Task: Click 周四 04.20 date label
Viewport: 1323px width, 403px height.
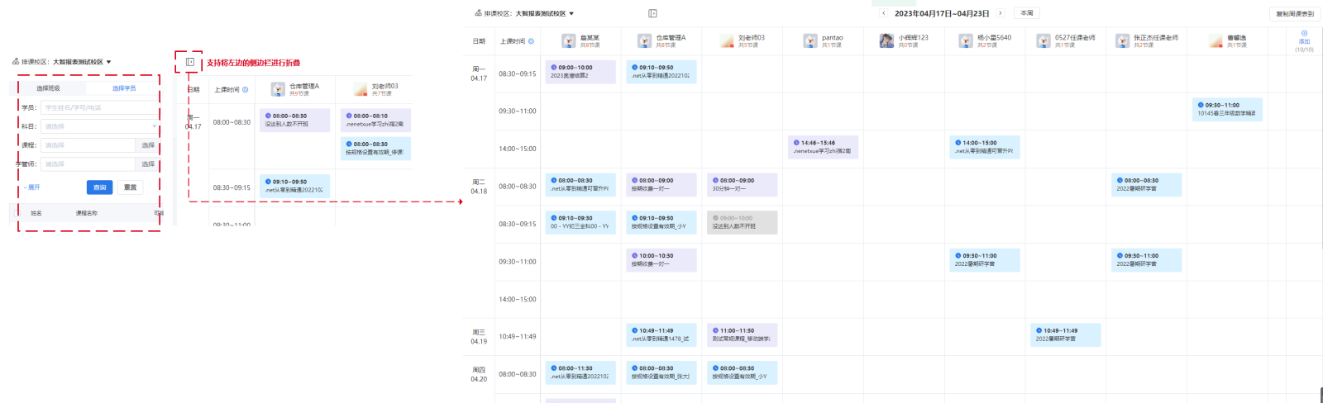Action: (479, 374)
